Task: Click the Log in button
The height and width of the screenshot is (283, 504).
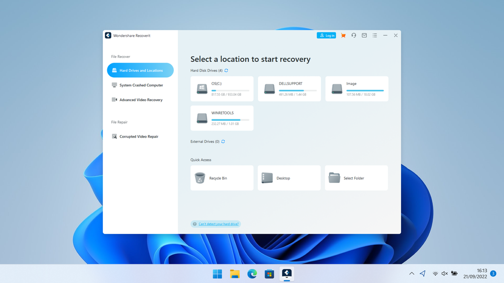Action: click(x=326, y=35)
